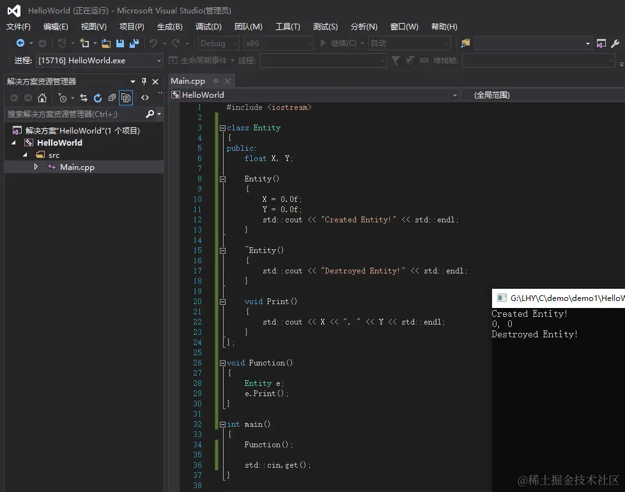Refresh the Solution Explorer tree
Viewport: 625px width, 492px height.
[x=98, y=98]
